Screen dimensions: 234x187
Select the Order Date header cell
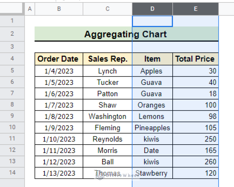pos(59,59)
